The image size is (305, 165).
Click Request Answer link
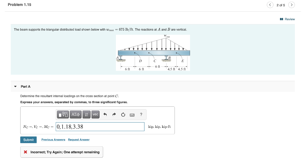(79, 139)
